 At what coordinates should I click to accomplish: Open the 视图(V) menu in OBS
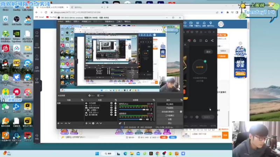pos(76,21)
